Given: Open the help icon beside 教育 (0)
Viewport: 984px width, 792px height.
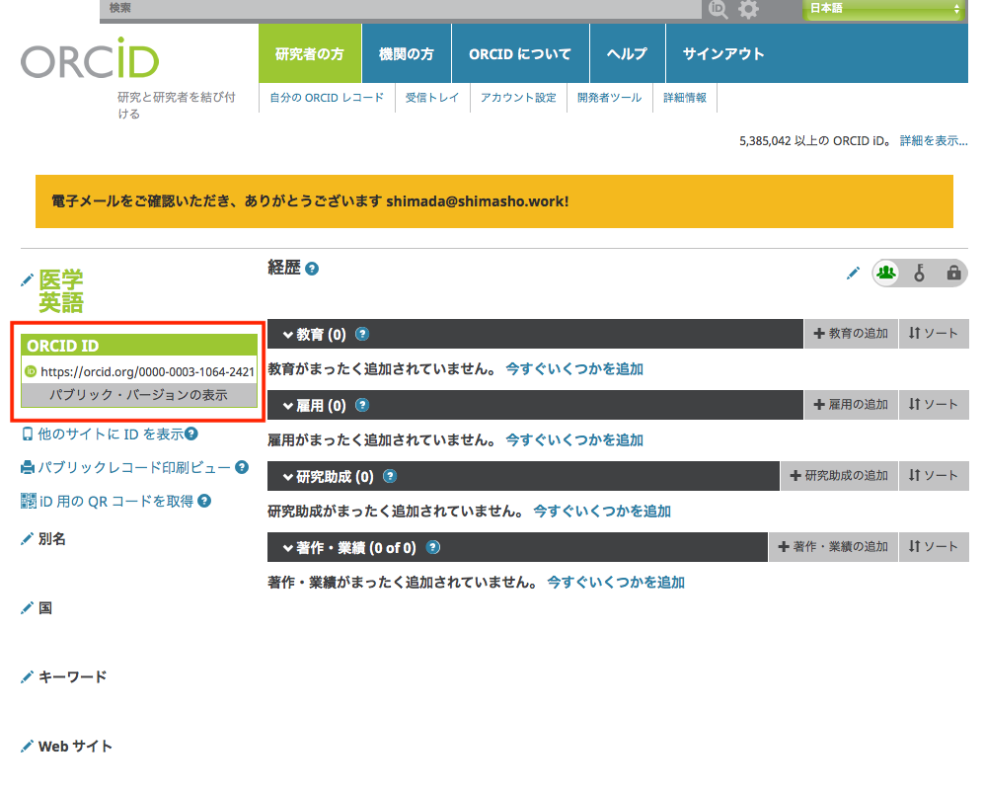Looking at the screenshot, I should coord(362,334).
